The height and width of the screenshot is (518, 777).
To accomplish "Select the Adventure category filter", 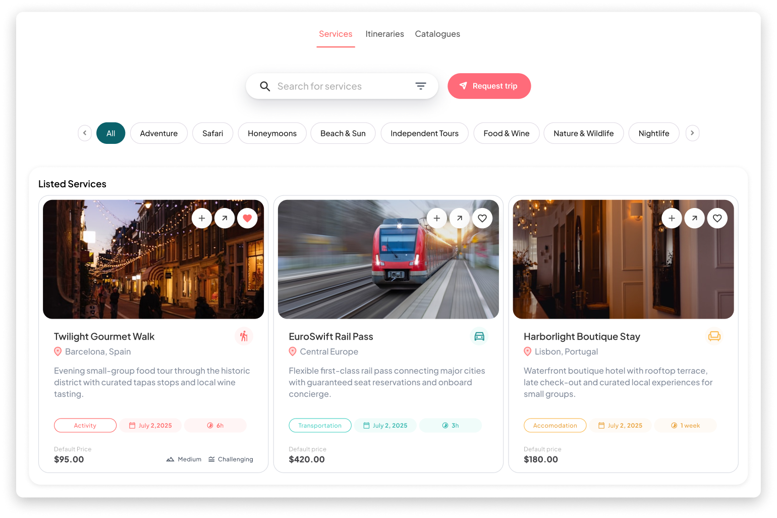I will (x=159, y=133).
